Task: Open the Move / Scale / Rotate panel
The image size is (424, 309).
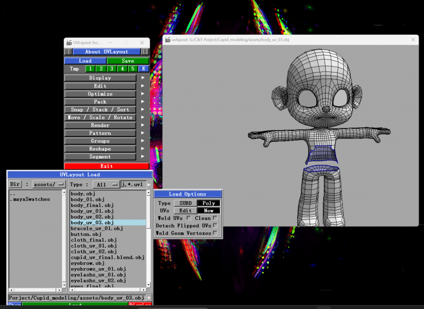Action: point(100,117)
